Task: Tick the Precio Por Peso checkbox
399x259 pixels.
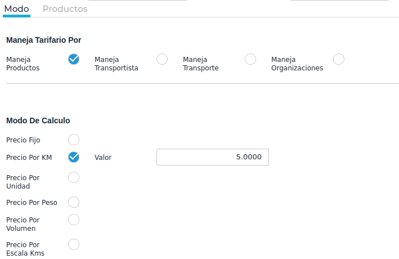Action: (x=74, y=202)
